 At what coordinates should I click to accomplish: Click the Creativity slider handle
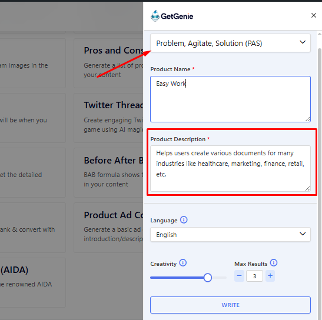click(208, 278)
